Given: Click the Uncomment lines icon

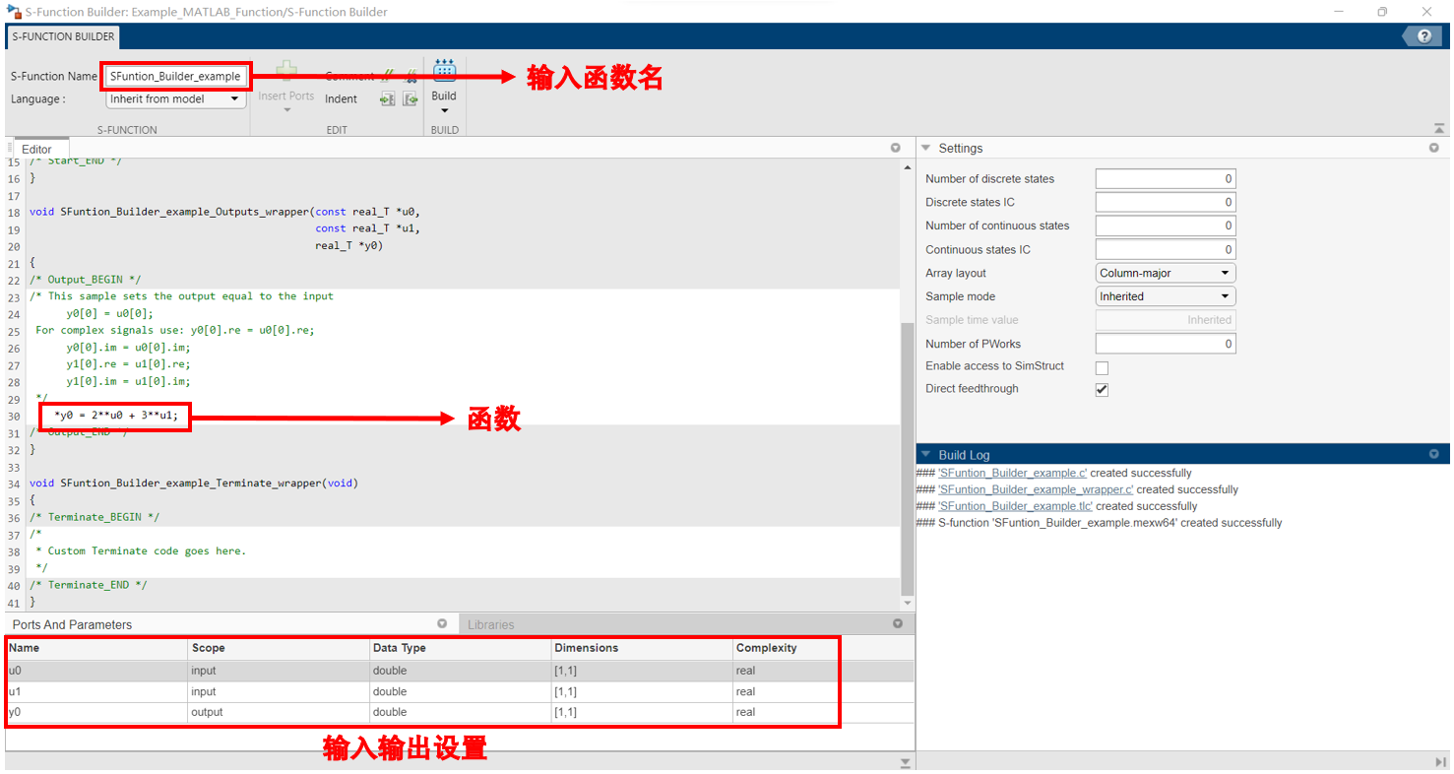Looking at the screenshot, I should click(x=410, y=76).
